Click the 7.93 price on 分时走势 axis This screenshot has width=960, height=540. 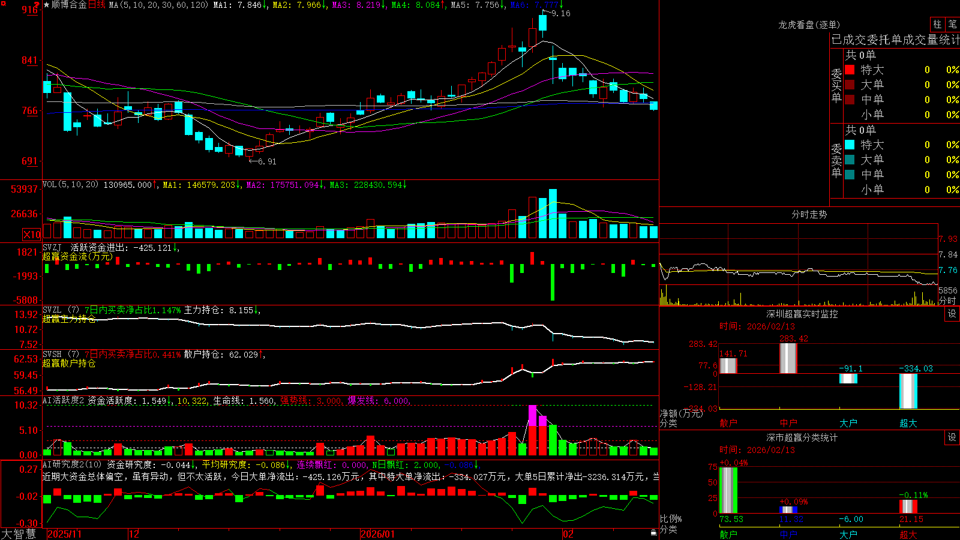point(948,239)
